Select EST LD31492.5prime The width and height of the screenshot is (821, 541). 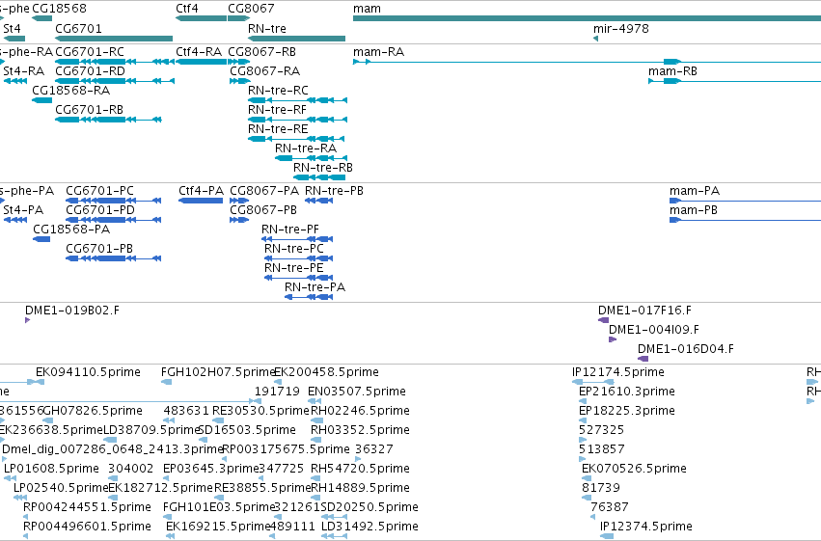click(x=334, y=537)
